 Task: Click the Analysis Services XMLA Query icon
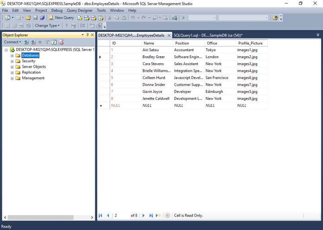(101, 18)
